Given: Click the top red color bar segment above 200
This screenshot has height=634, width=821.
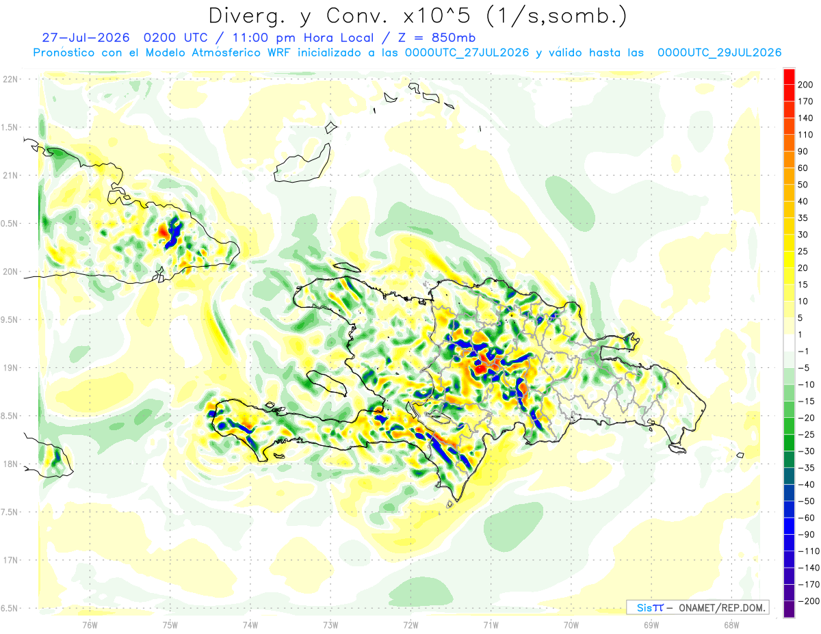Looking at the screenshot, I should (x=789, y=77).
